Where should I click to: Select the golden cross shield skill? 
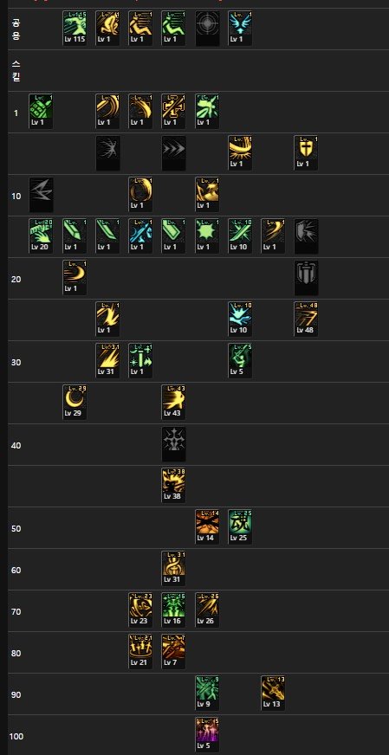306,153
